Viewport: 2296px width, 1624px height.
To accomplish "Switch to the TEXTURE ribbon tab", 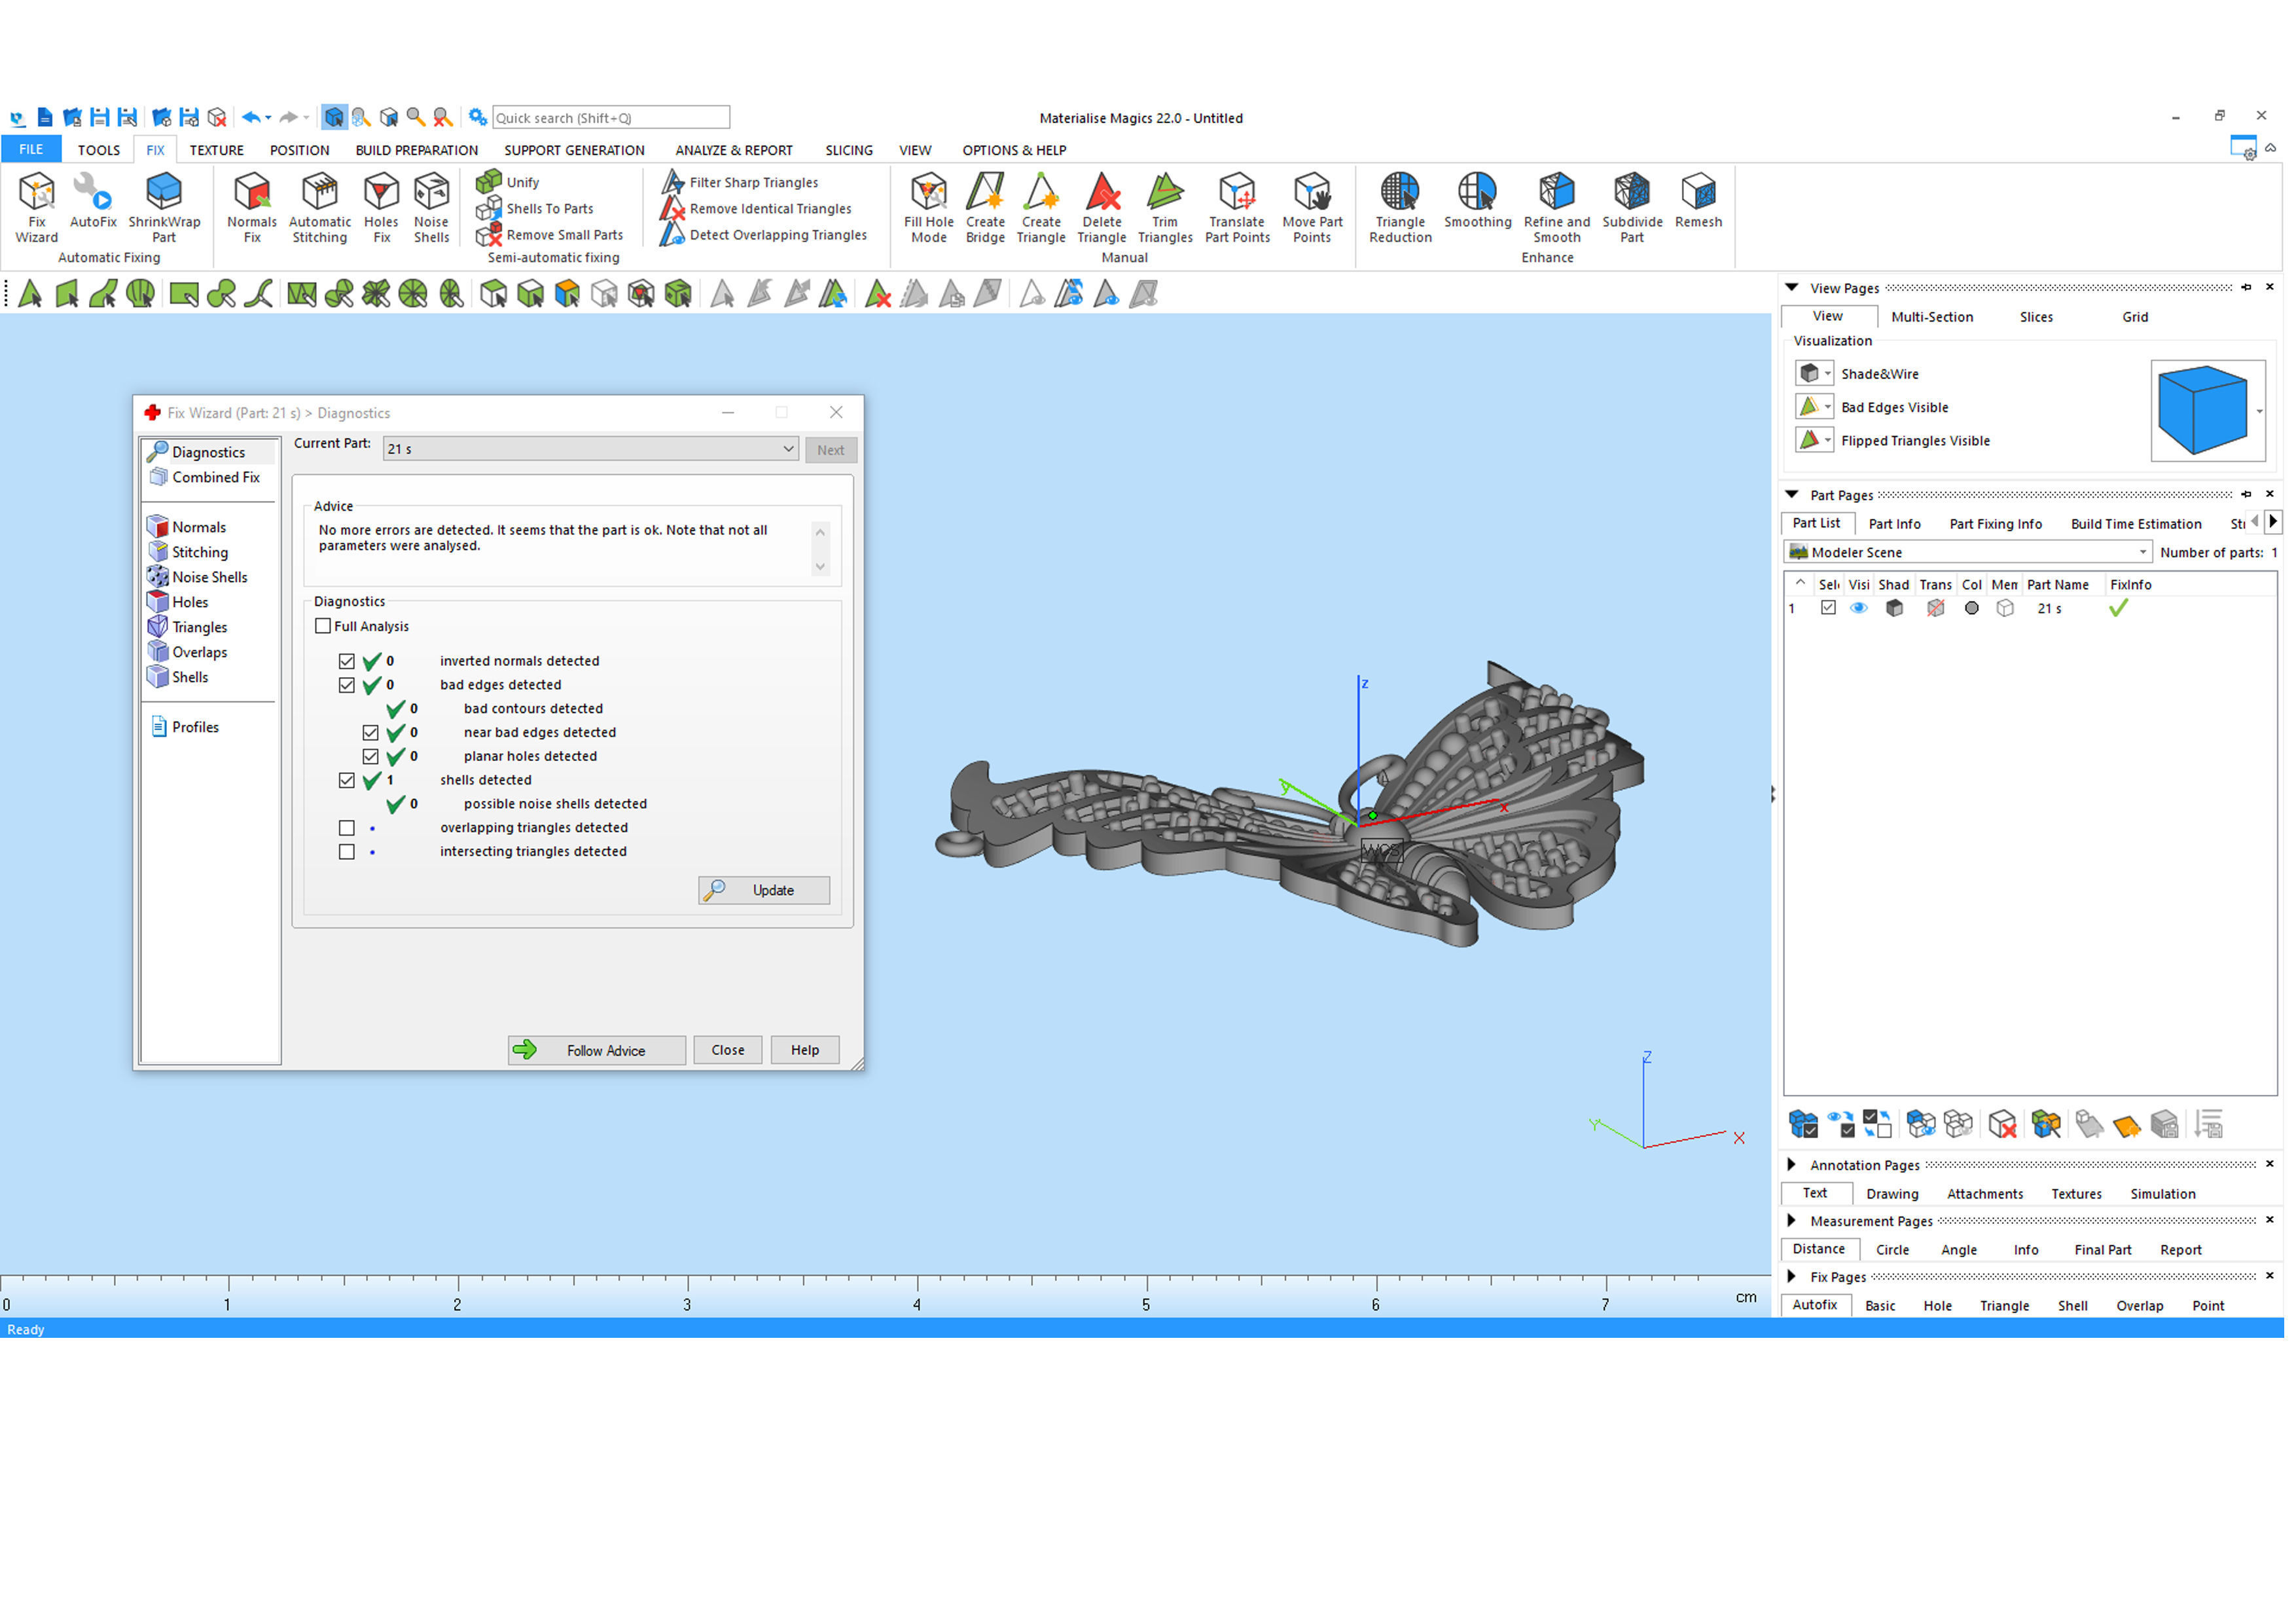I will (x=217, y=150).
